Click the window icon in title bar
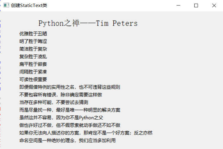This screenshot has width=223, height=149. (6, 5)
